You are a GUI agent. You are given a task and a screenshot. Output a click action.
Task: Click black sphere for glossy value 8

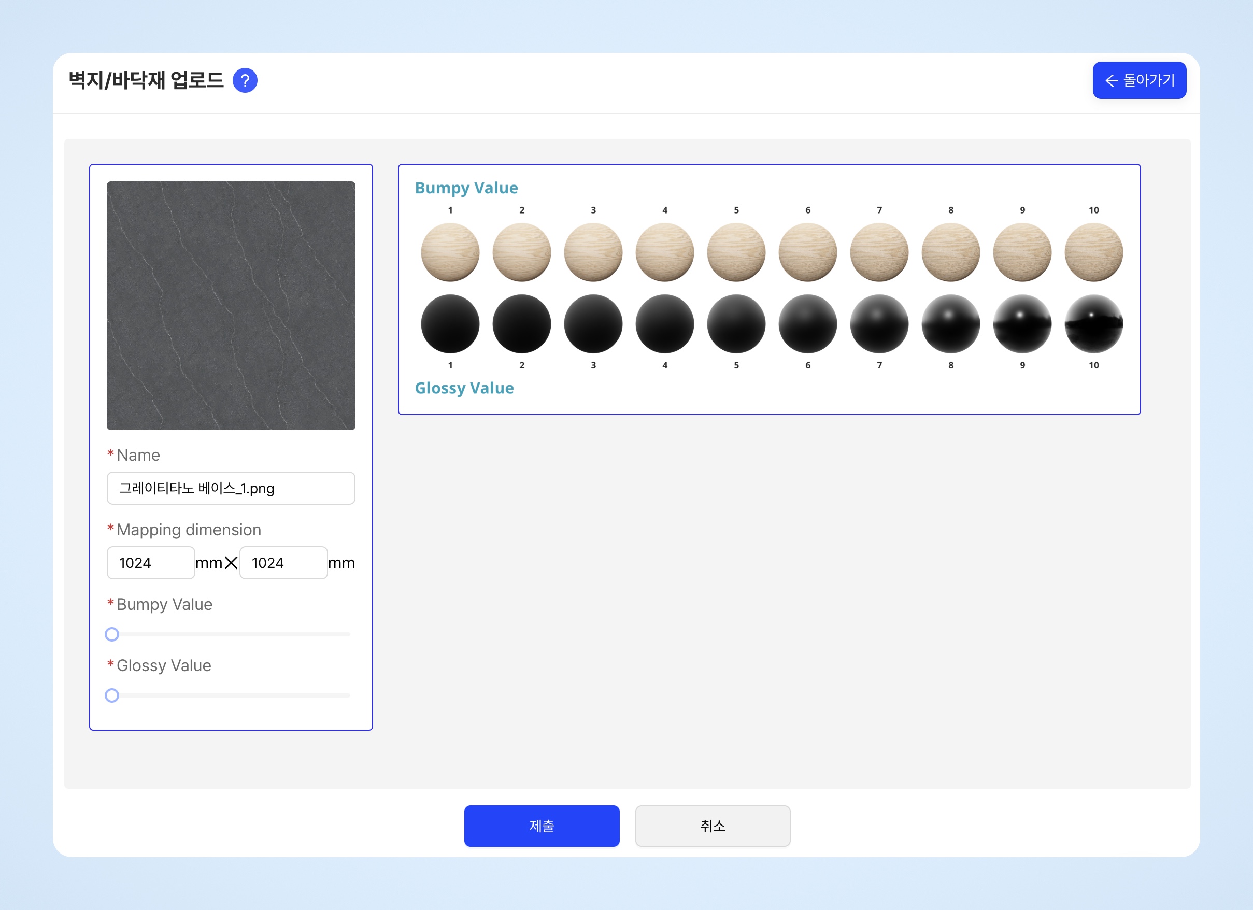tap(951, 324)
